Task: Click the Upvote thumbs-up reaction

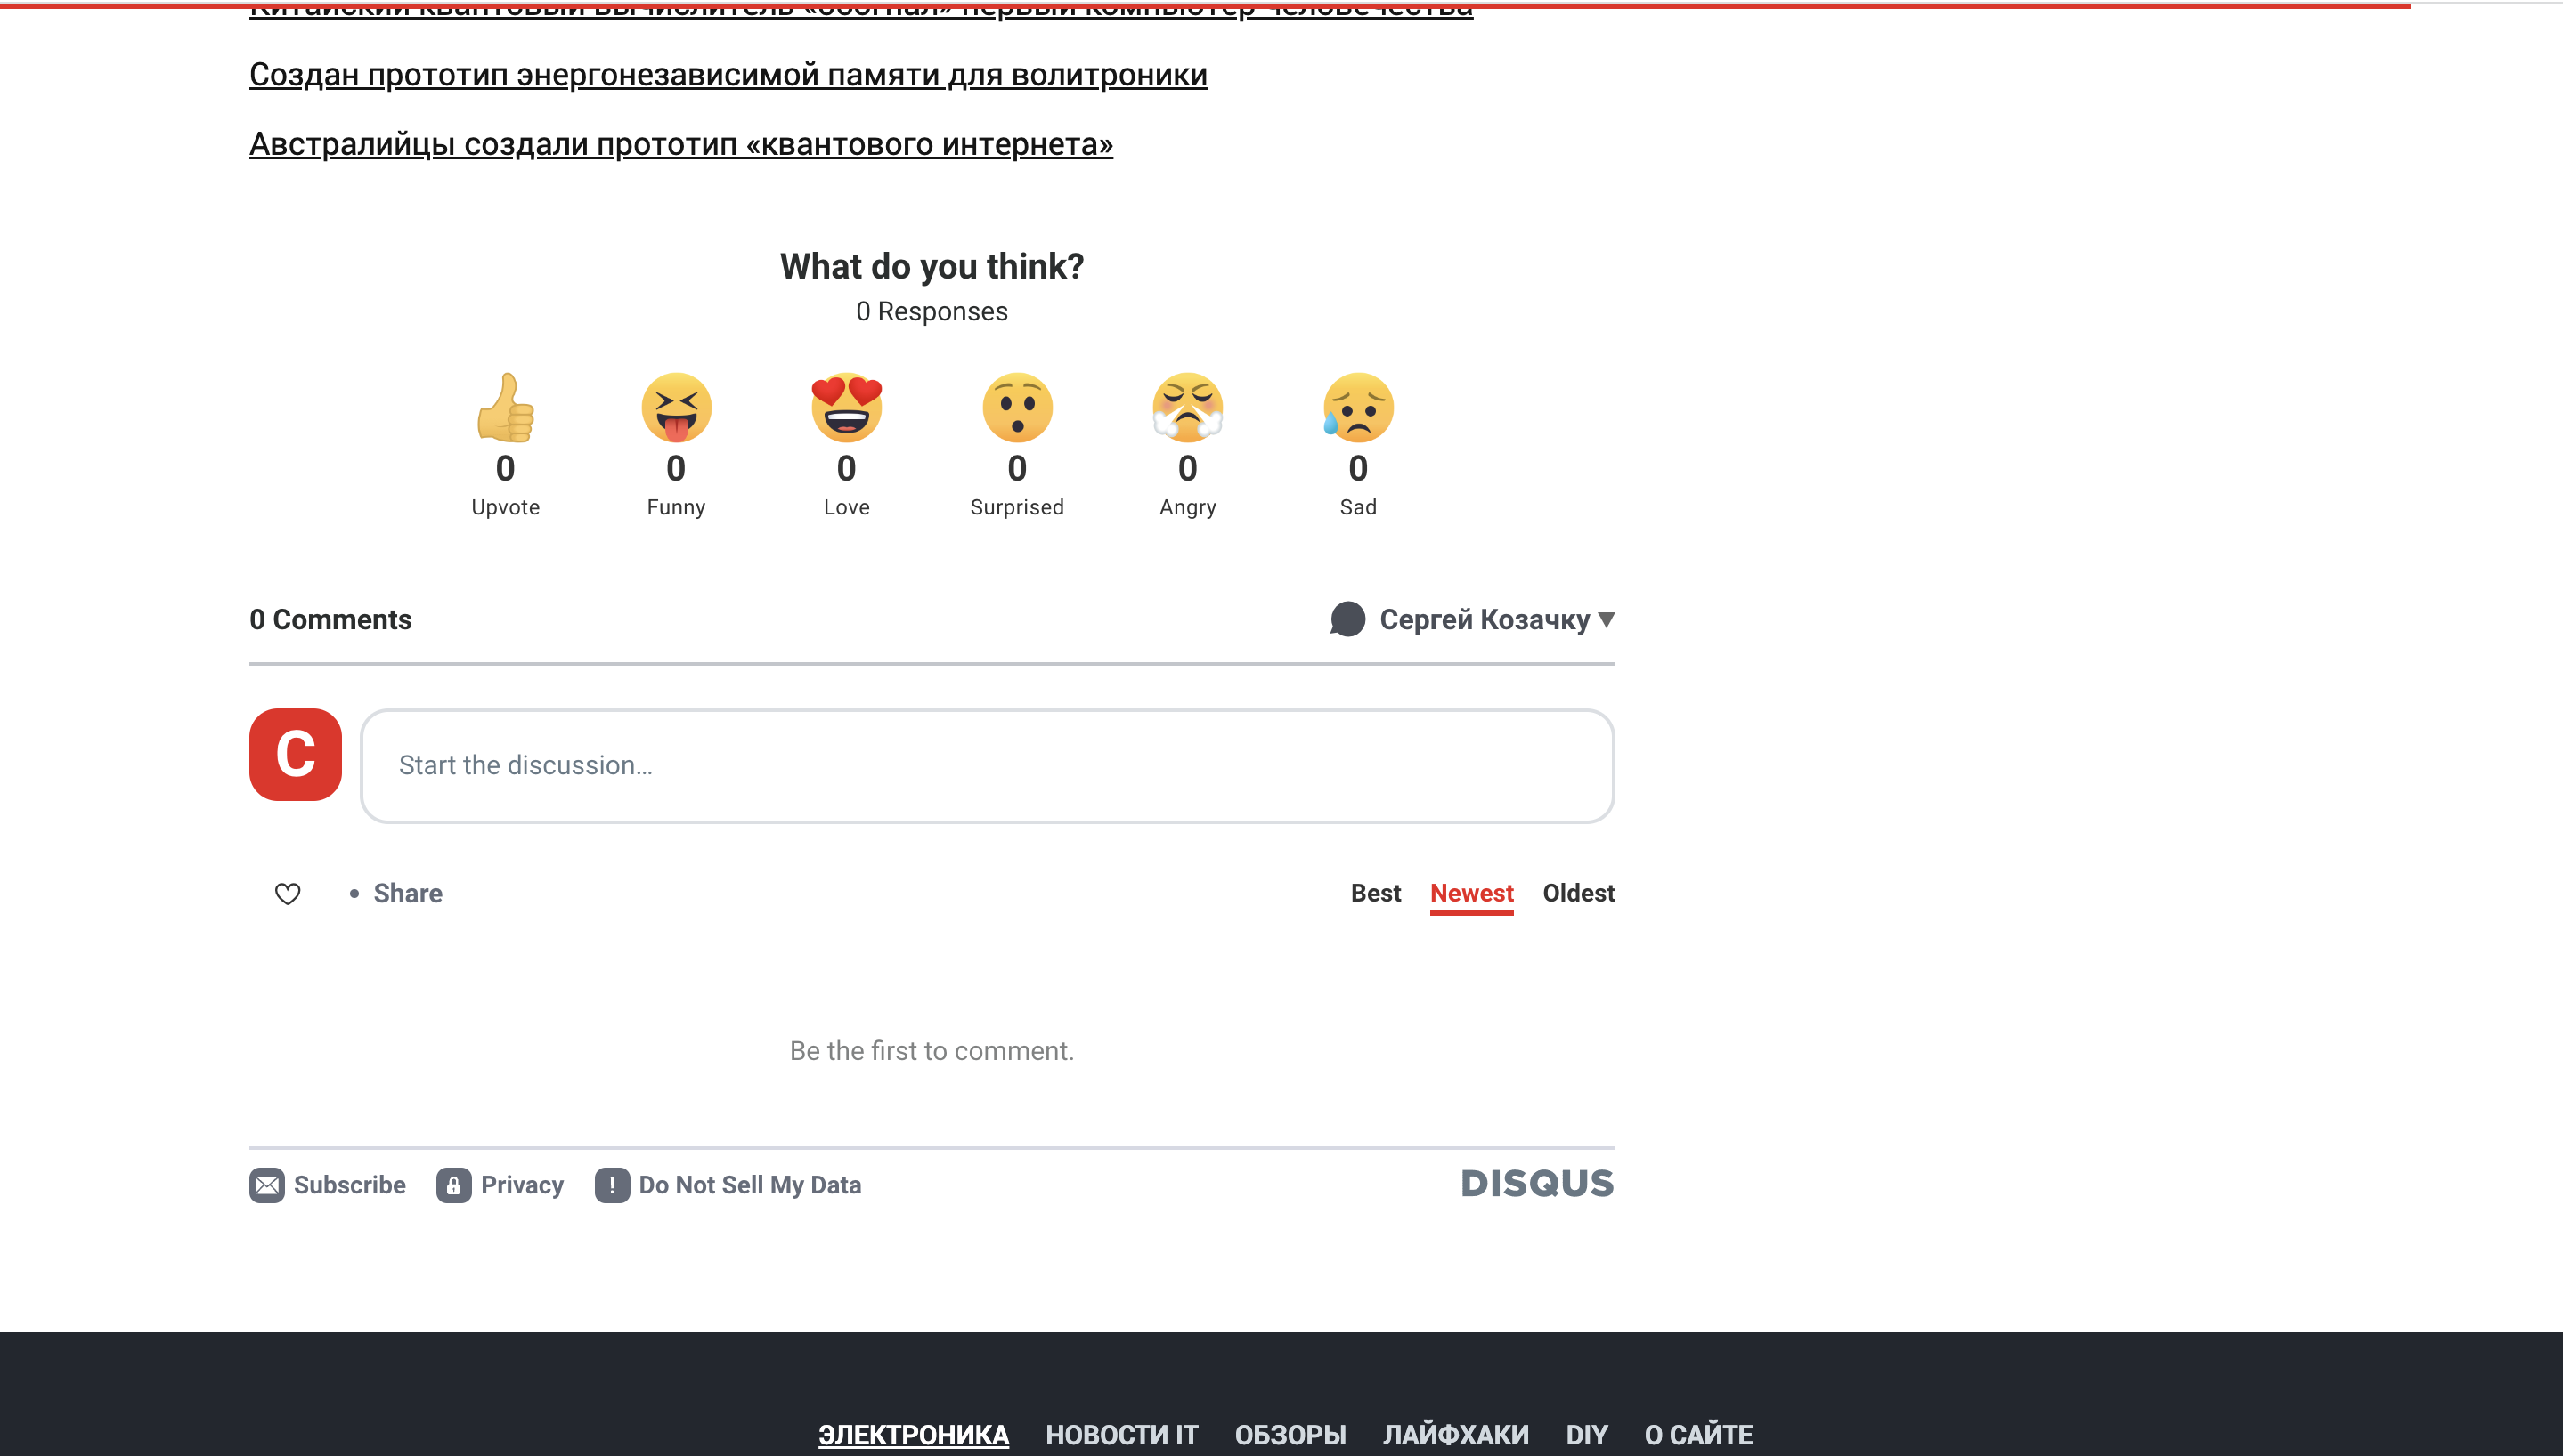Action: [x=505, y=408]
